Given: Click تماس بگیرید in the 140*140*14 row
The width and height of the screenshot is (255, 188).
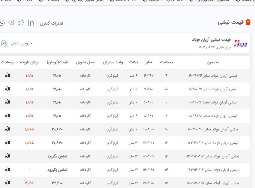Looking at the screenshot, I should pyautogui.click(x=57, y=170).
